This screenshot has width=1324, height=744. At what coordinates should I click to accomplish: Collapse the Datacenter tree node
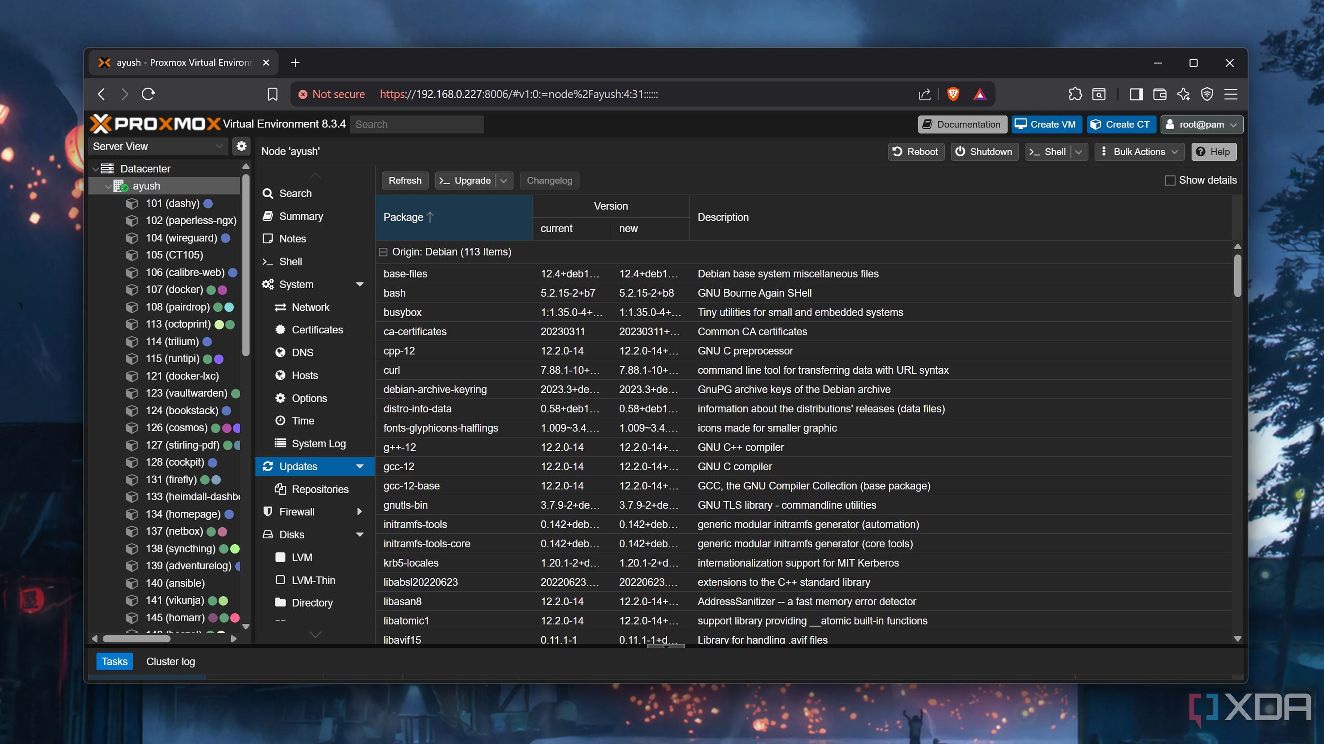point(96,169)
